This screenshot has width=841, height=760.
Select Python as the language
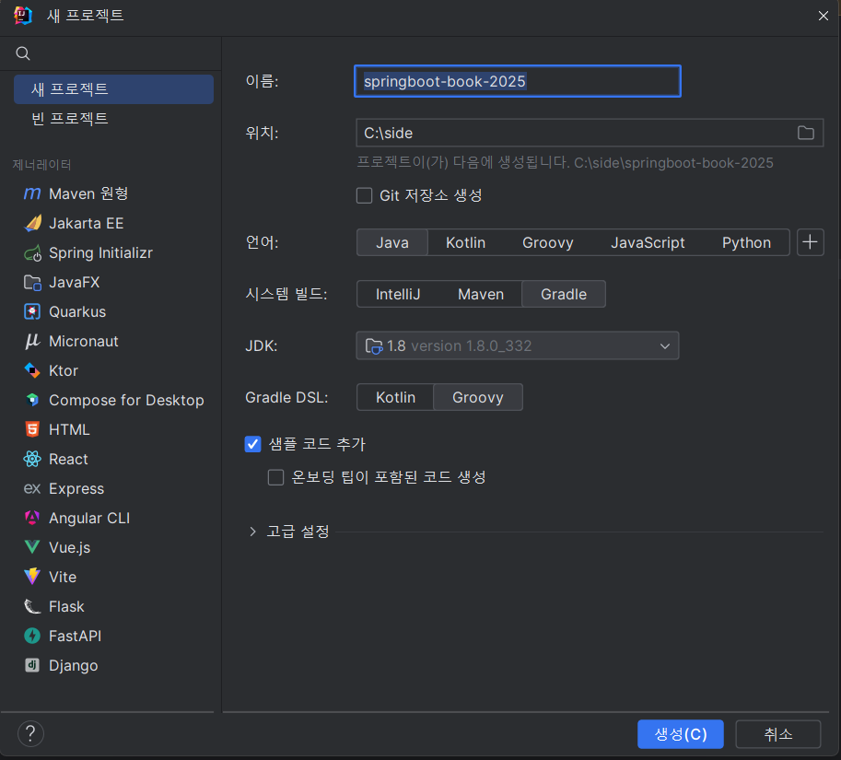(746, 242)
